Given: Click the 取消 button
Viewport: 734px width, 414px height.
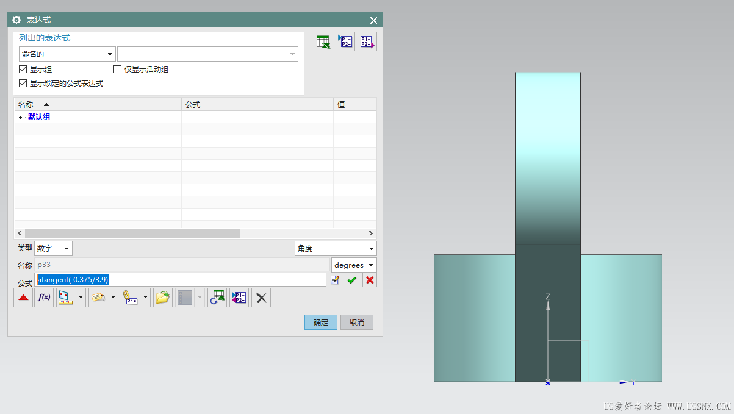Looking at the screenshot, I should click(357, 322).
